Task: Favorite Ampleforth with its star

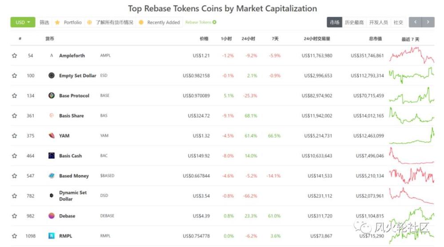Action: tap(15, 56)
